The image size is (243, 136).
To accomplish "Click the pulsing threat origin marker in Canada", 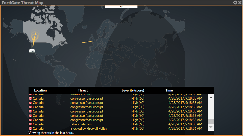I will [x=34, y=38].
